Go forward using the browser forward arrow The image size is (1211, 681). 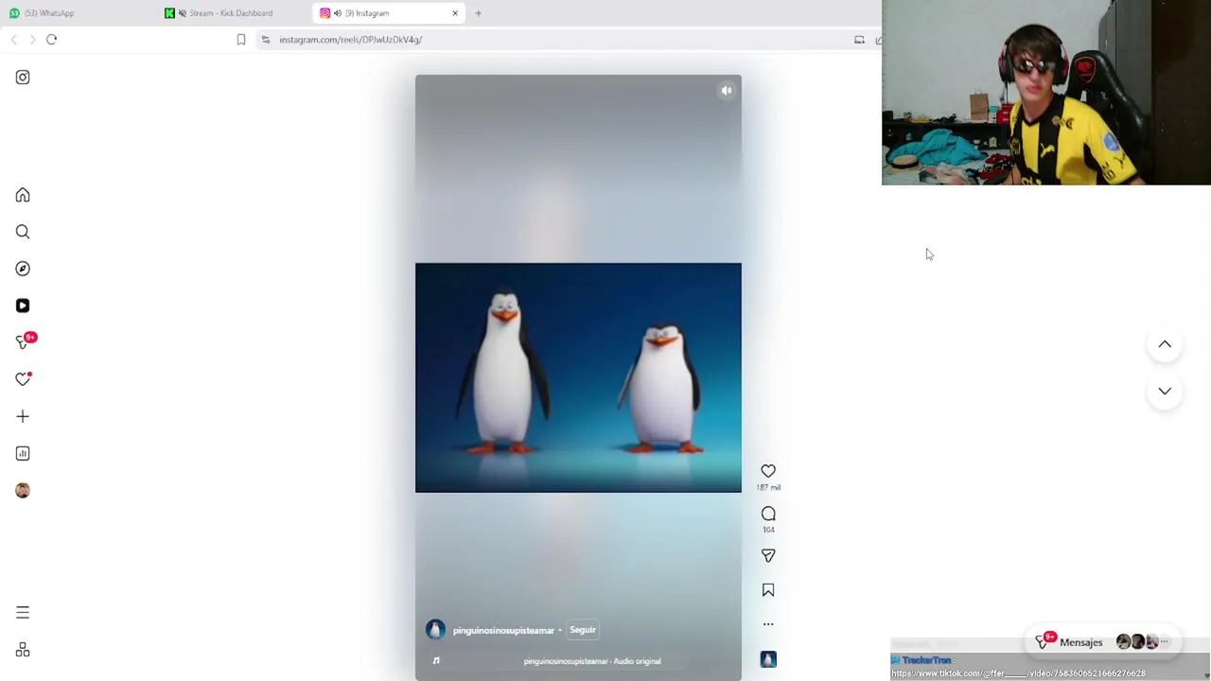pyautogui.click(x=32, y=40)
